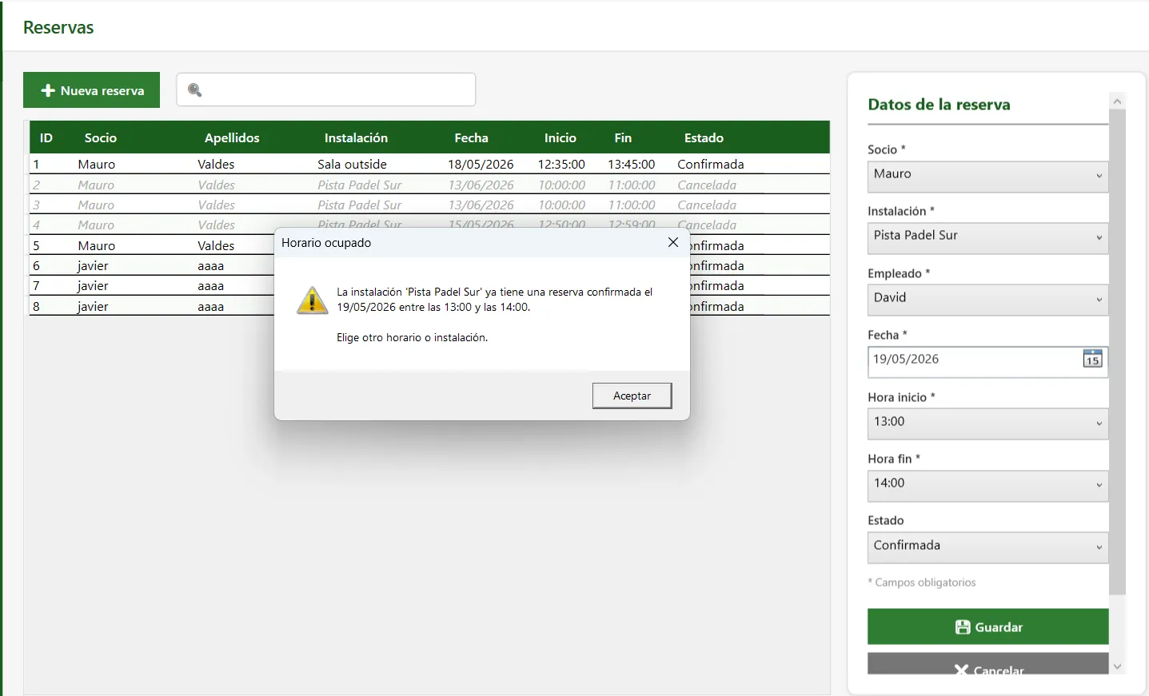
Task: Select 'javier' in reservation row 6
Action: point(93,265)
